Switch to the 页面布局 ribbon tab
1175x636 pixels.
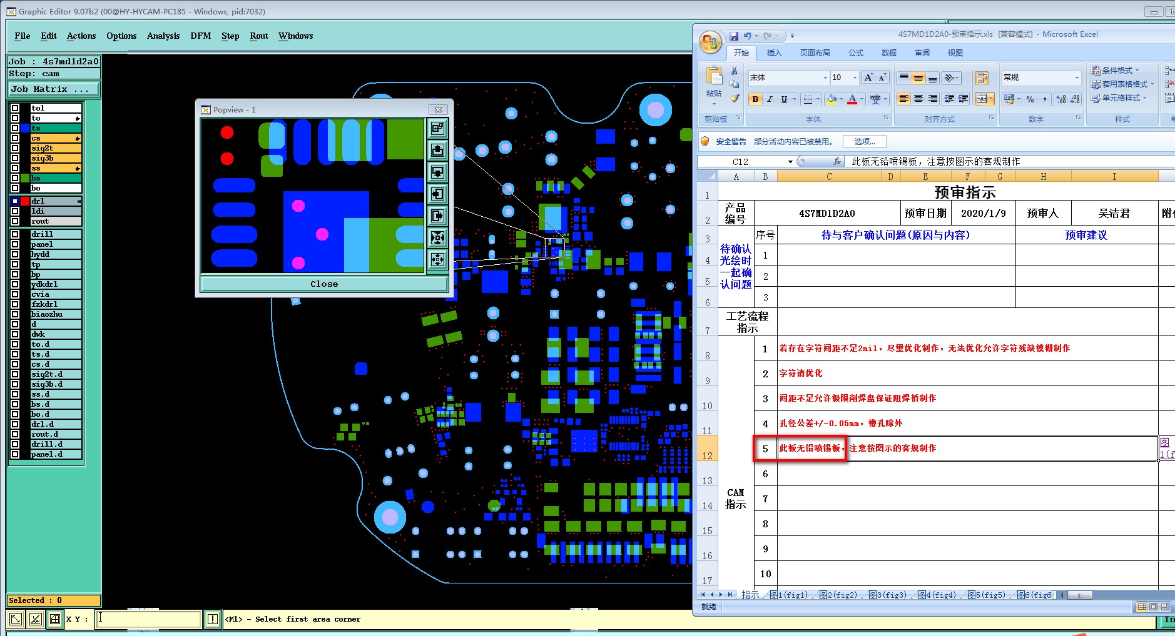click(815, 53)
